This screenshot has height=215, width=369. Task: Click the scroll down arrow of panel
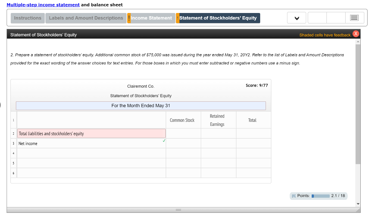(x=358, y=204)
